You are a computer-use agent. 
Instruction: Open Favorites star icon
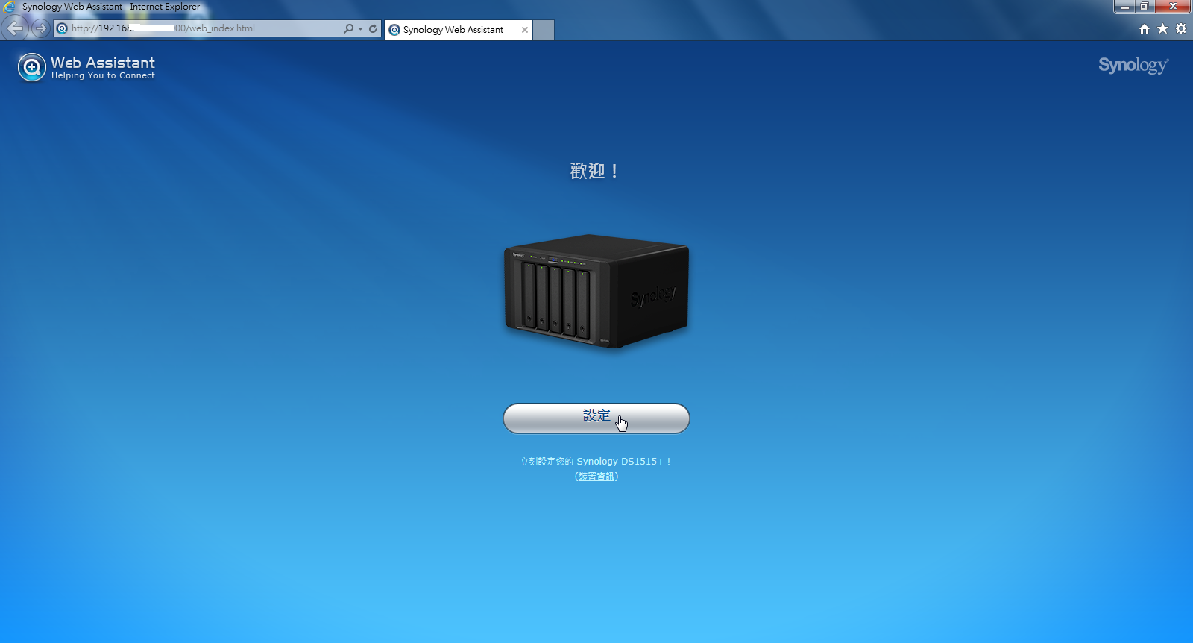[x=1162, y=28]
